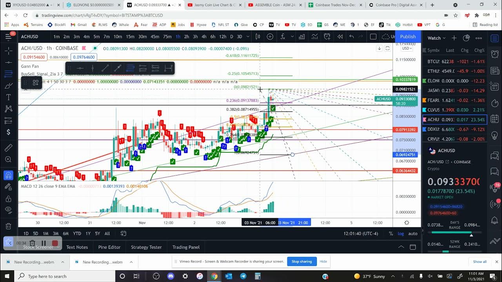Open the Alerts panel alarm icon

(494, 54)
